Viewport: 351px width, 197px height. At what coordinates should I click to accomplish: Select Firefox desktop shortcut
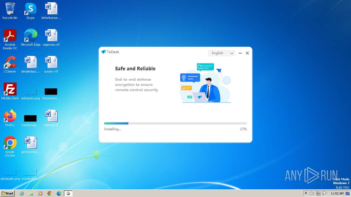(x=10, y=118)
